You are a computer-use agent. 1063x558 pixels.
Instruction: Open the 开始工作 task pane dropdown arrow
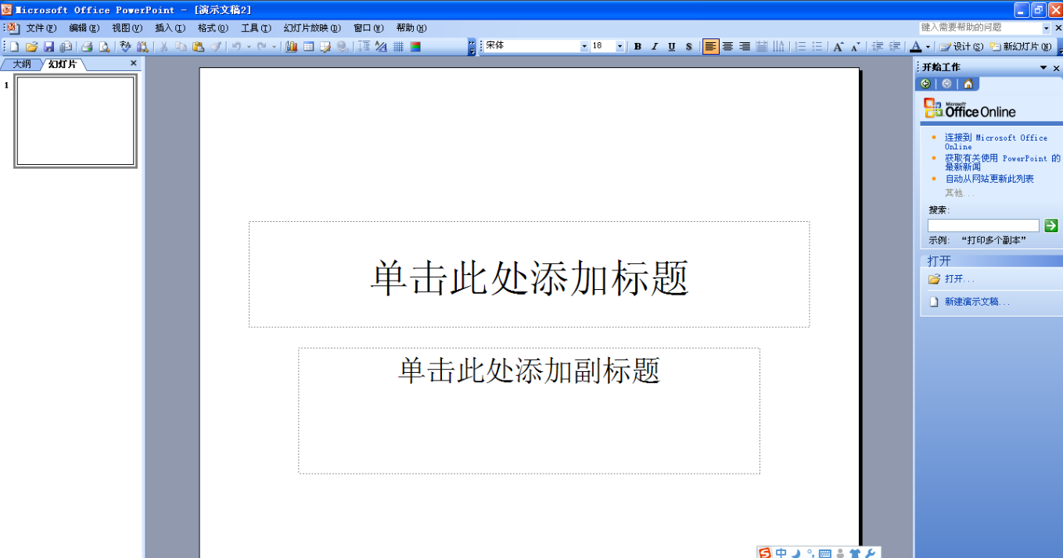(x=1043, y=68)
